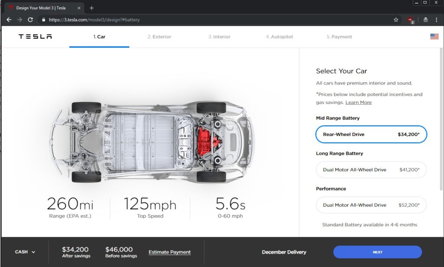View the site padlock security info
The image size is (444, 267).
43,20
